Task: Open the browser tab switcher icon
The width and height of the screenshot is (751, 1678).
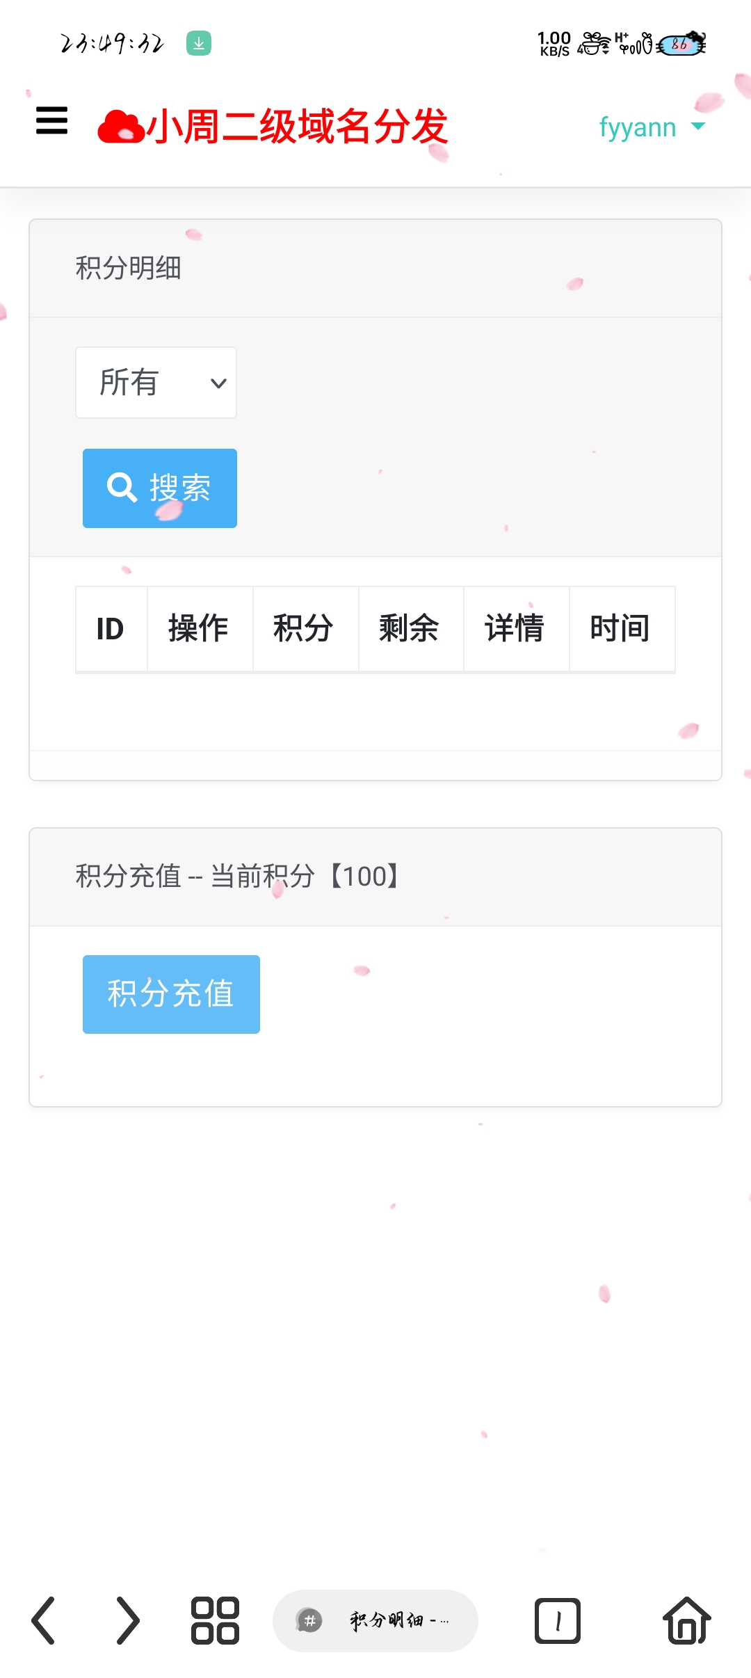Action: click(x=557, y=1620)
